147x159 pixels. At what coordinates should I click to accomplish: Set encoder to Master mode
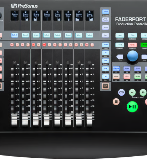[x=116, y=77]
